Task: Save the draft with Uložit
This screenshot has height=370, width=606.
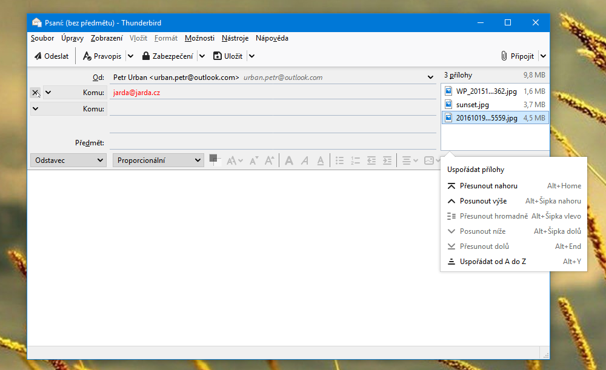Action: pos(228,56)
